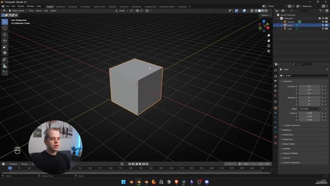This screenshot has height=186, width=330.
Task: Select the Cursor tool
Action: (x=5, y=28)
